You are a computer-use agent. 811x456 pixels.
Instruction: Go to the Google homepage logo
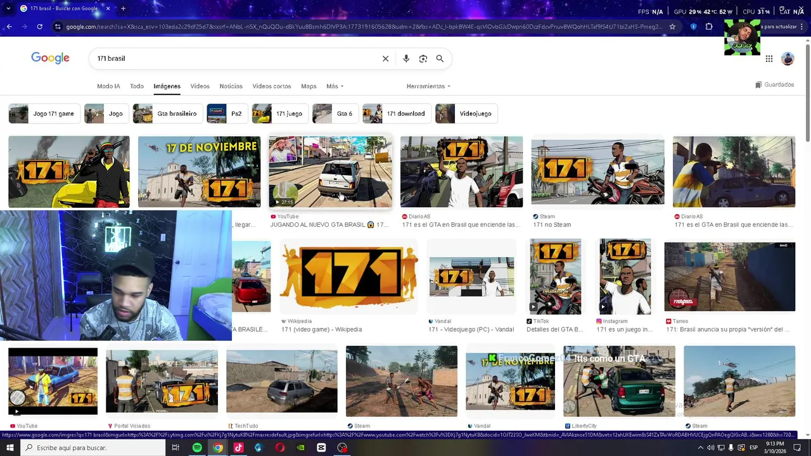[50, 58]
